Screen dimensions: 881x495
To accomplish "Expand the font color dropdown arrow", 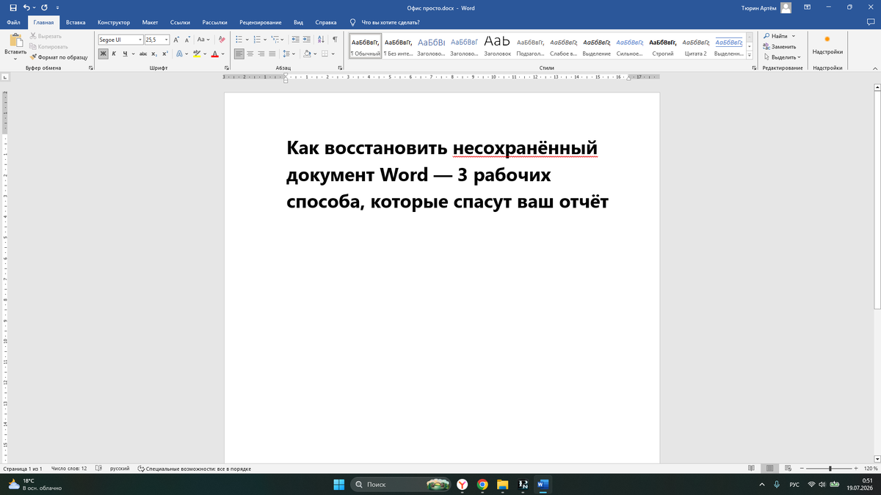I will [x=223, y=54].
